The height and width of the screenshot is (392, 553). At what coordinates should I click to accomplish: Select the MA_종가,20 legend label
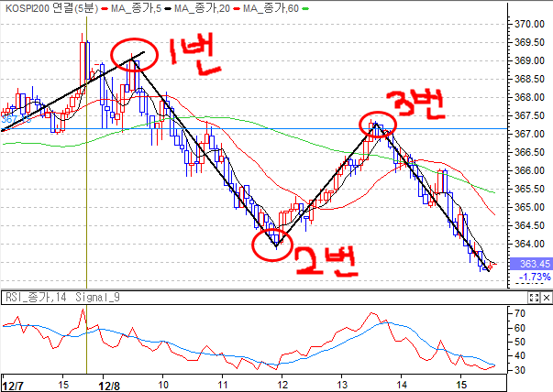[x=202, y=7]
